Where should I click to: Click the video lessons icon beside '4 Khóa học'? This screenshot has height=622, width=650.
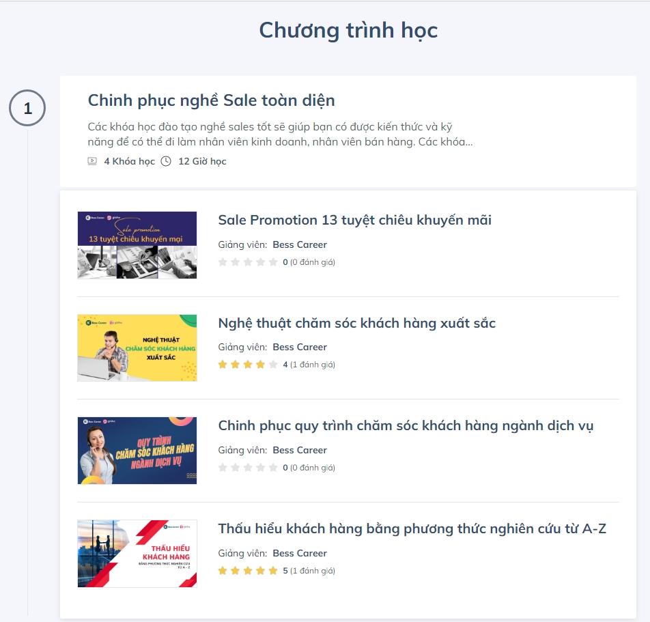91,161
